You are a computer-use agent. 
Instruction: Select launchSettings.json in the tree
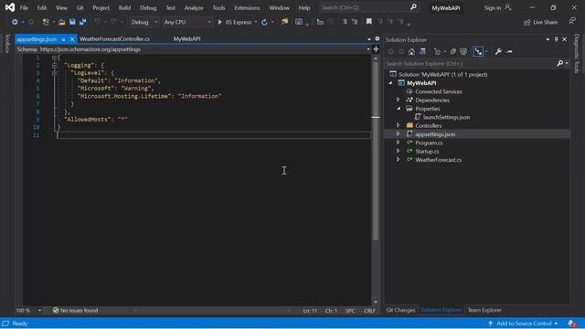[x=446, y=117]
